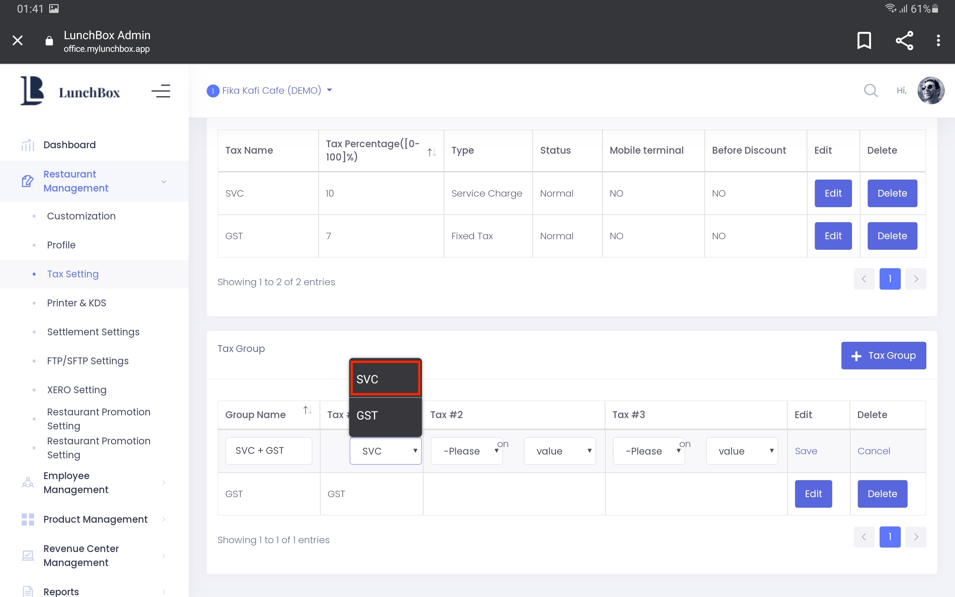This screenshot has height=597, width=955.
Task: Select GST option in dropdown list
Action: point(385,415)
